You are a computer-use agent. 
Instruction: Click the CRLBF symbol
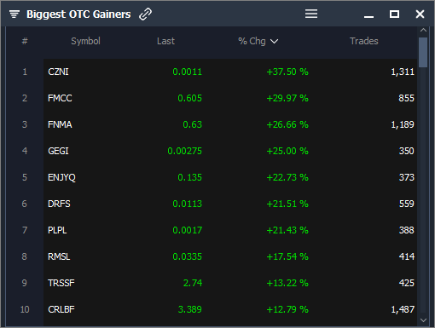pos(61,309)
